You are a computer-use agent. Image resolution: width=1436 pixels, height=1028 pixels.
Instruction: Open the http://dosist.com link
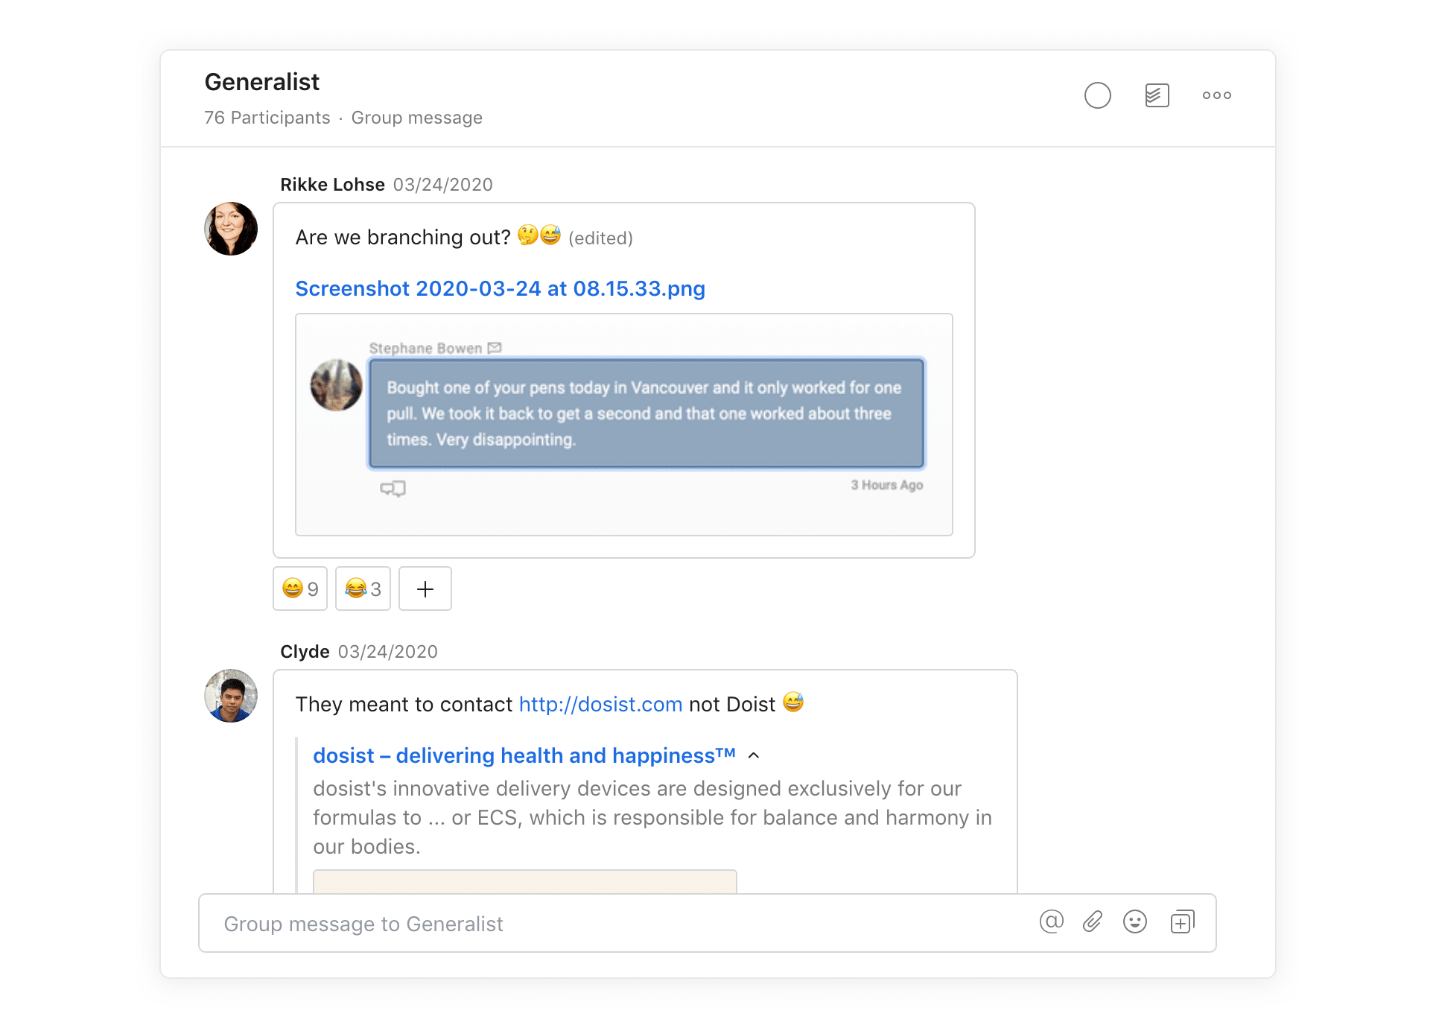[600, 704]
